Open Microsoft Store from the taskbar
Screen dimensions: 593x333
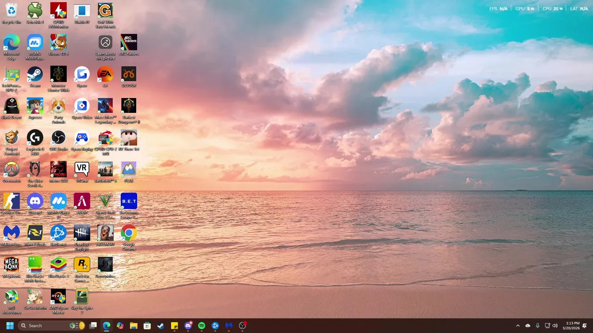tap(147, 326)
